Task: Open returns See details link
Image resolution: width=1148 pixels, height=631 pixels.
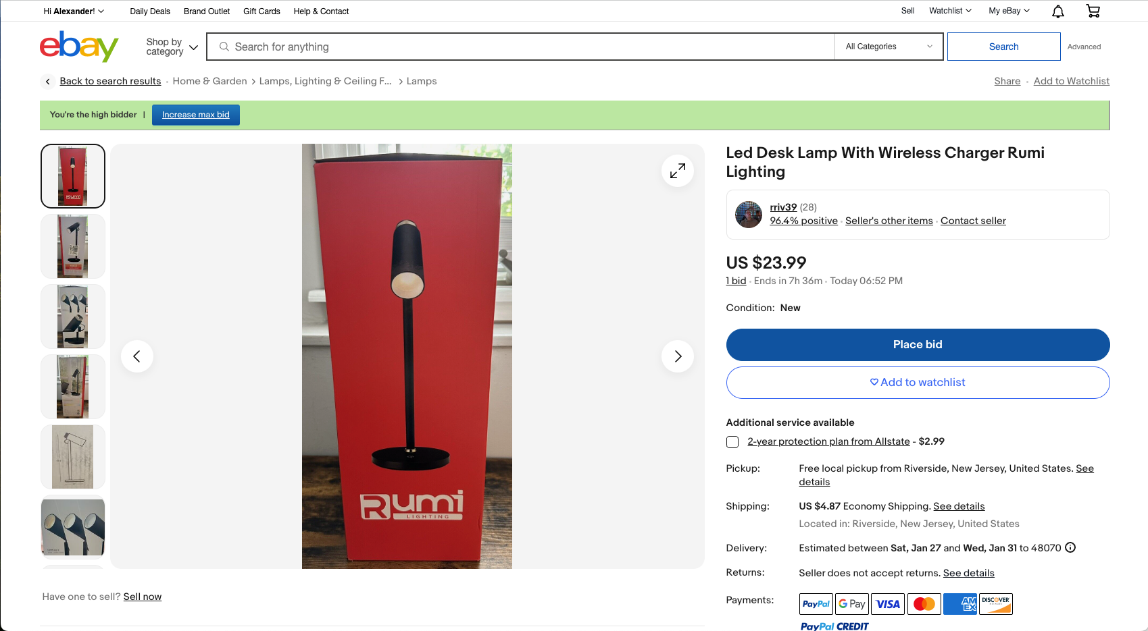Action: (x=968, y=573)
